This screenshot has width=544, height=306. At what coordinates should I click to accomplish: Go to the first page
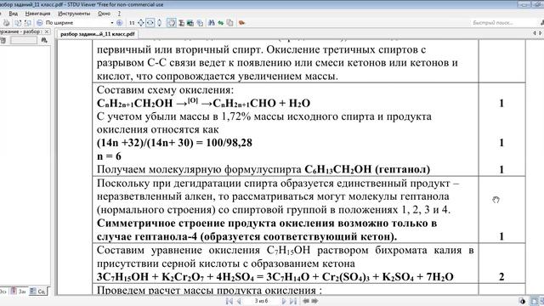coord(229,301)
